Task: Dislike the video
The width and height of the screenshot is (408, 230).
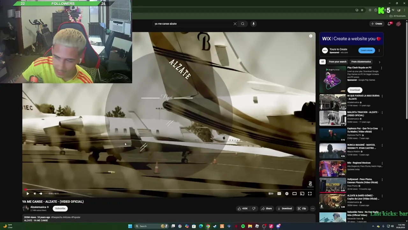Action: (x=254, y=209)
